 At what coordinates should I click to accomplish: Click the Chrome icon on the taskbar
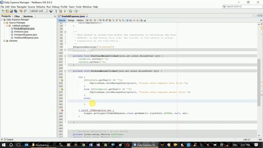[x=83, y=145]
